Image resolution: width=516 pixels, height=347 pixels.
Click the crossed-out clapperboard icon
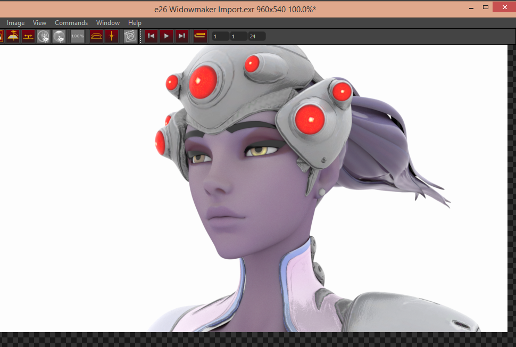(x=130, y=36)
